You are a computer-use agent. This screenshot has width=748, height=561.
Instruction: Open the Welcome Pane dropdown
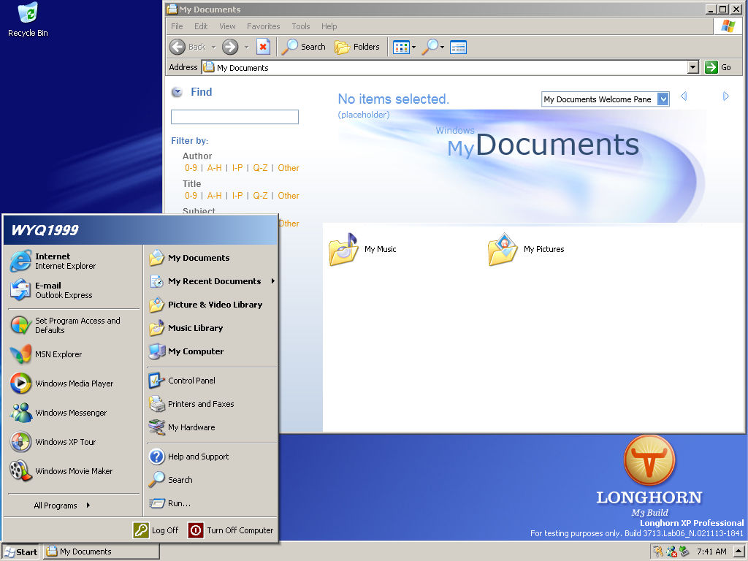(663, 99)
